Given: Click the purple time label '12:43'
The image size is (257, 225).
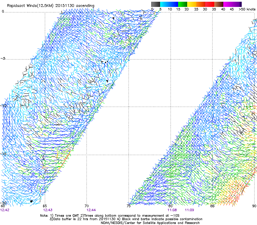Looking at the screenshot, I should point(48,210).
